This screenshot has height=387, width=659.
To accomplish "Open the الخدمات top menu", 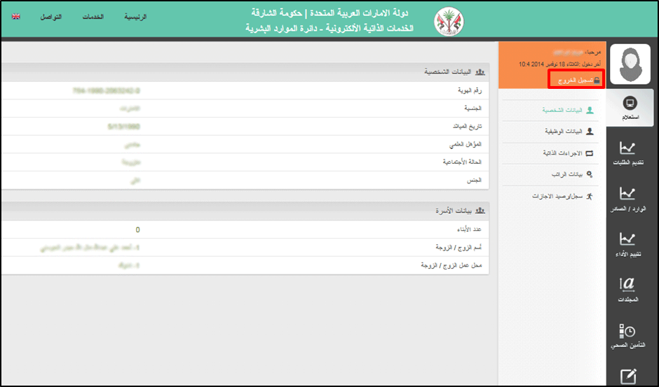I will (x=93, y=17).
